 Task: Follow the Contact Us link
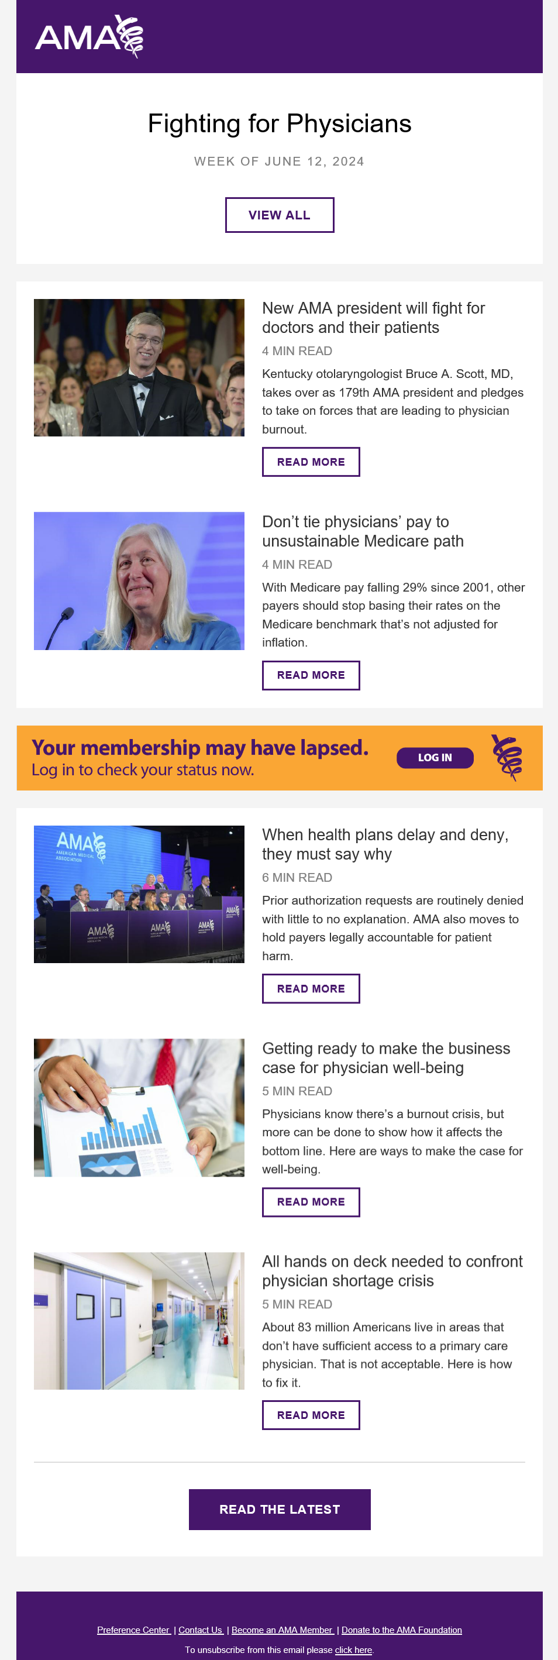tap(201, 1630)
